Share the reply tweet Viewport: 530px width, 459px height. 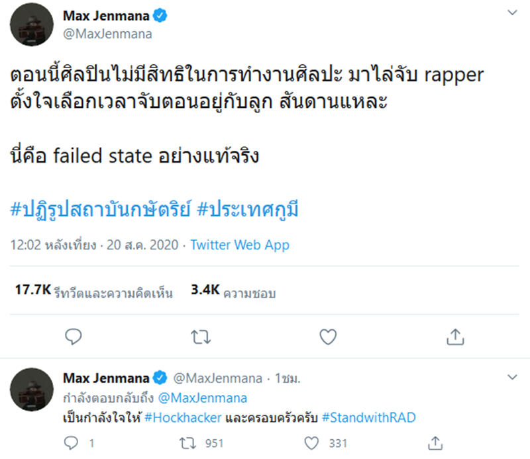point(435,440)
